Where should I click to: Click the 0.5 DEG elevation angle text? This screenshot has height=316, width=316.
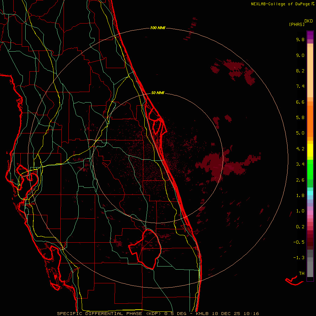pos(175,314)
